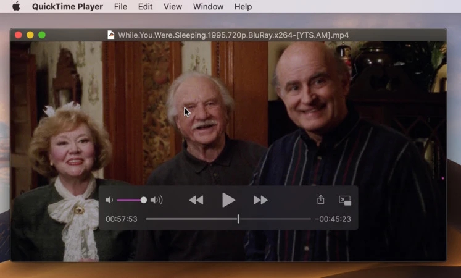Click the elapsed time 00:57:53
Screen dimensions: 461x278
click(x=121, y=219)
